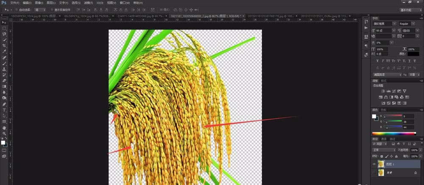Select the Type tool in the left toolbar
This screenshot has height=185, width=424.
pos(4,110)
